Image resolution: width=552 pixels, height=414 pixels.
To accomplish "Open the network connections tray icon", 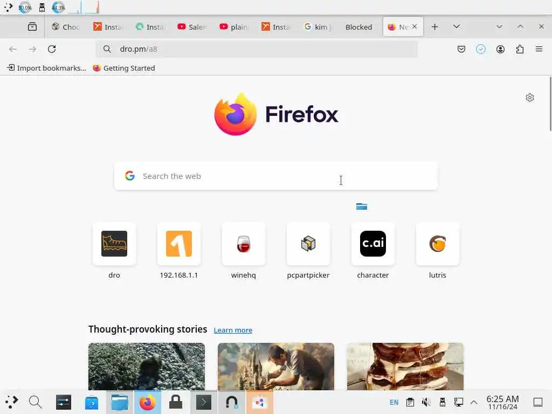I will click(x=458, y=402).
